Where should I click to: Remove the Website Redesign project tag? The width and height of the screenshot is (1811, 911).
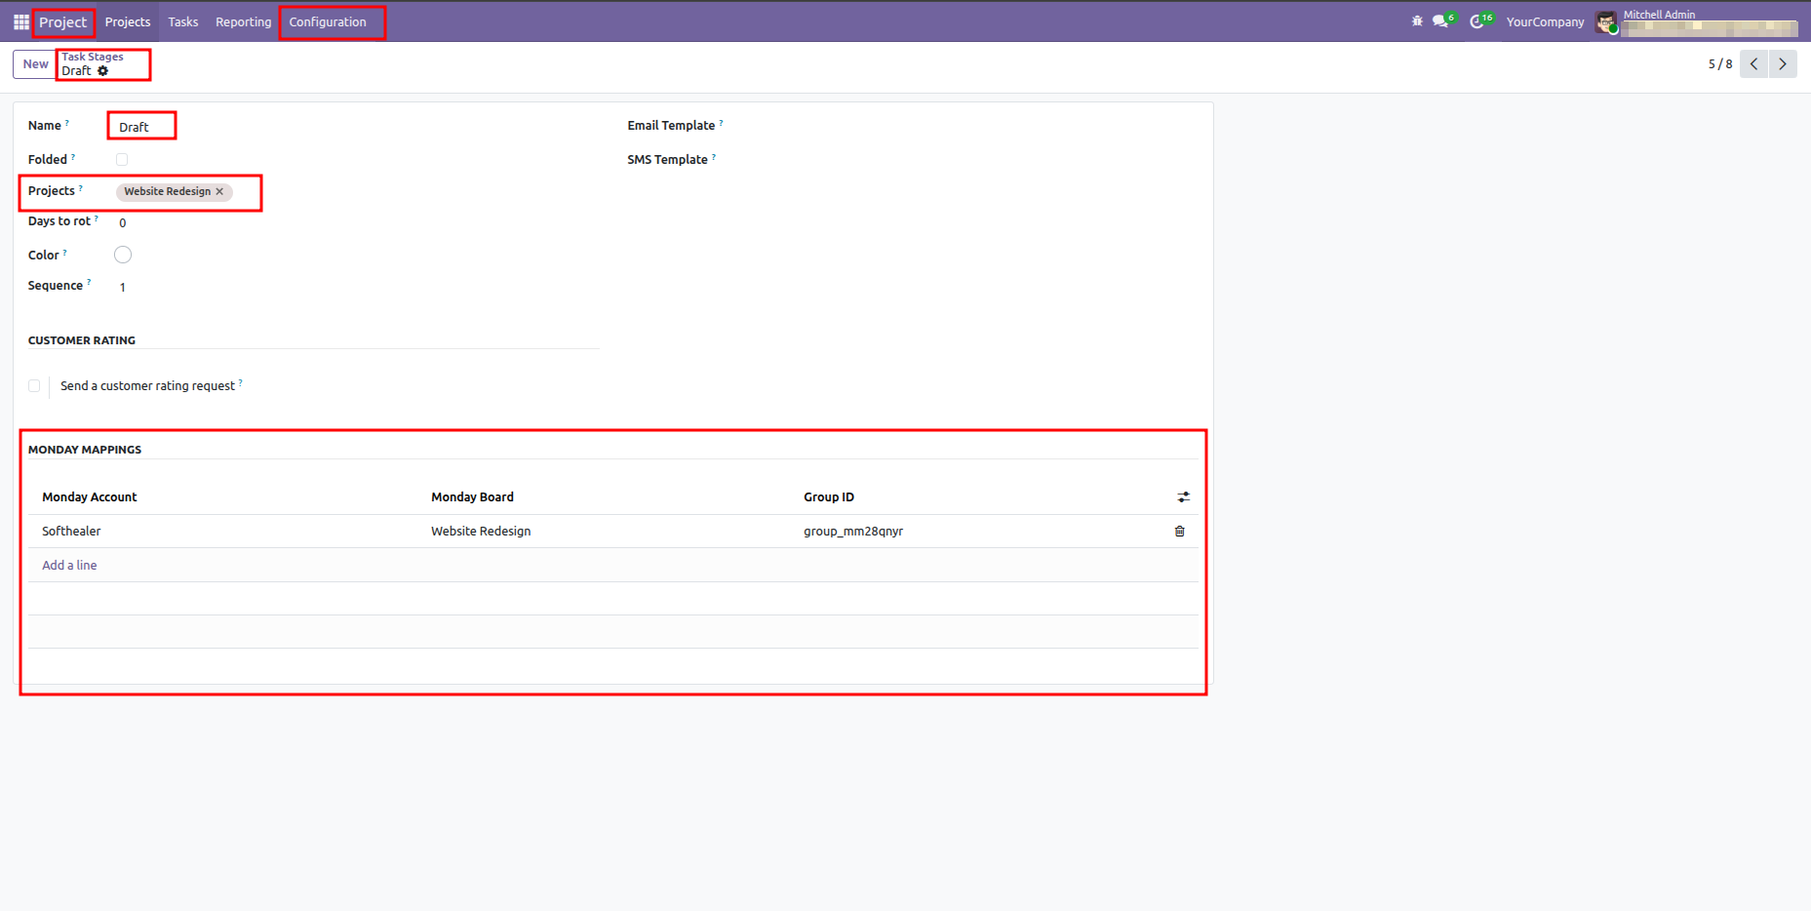219,191
